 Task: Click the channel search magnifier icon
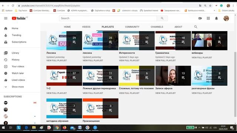196,27
